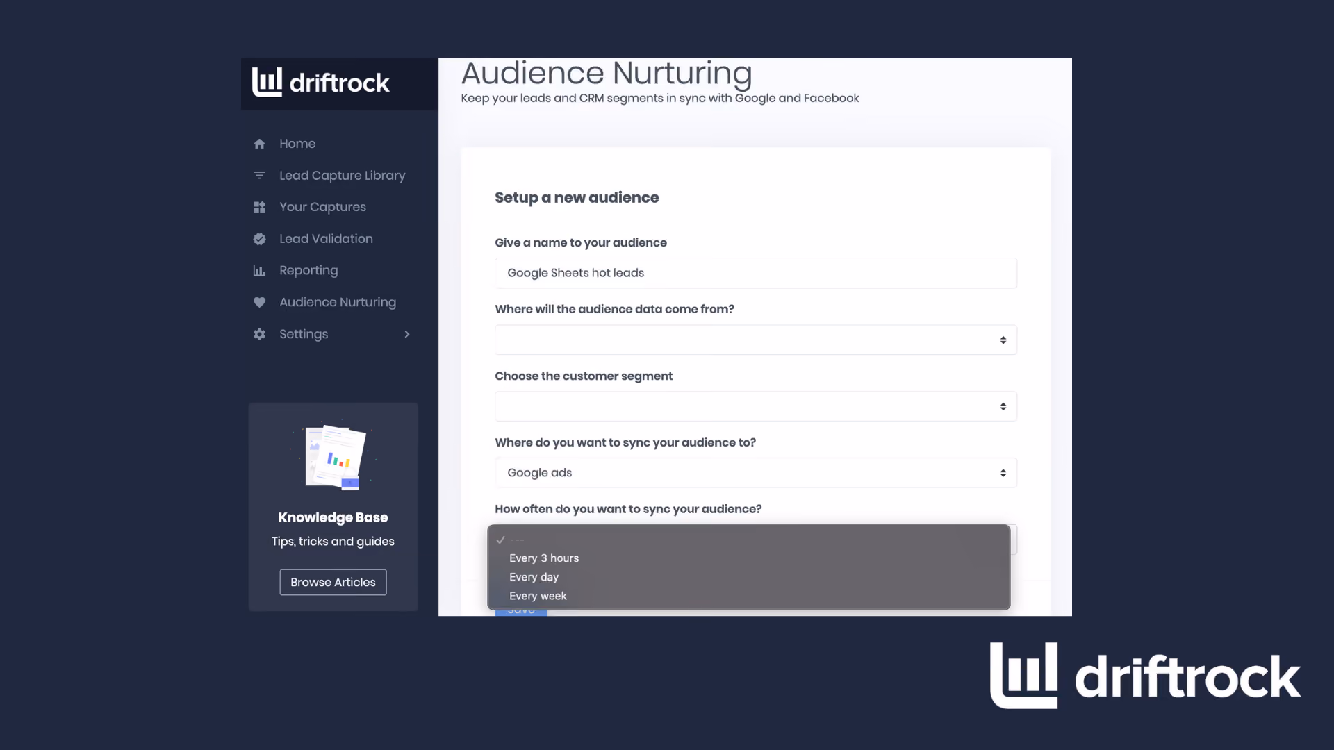Image resolution: width=1334 pixels, height=750 pixels.
Task: Choose the Every week sync option
Action: [x=749, y=596]
